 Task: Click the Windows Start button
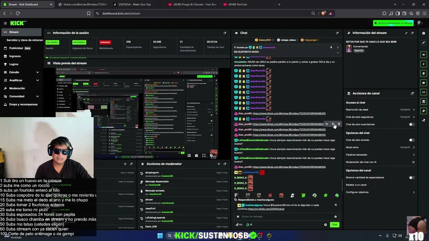pos(160,236)
